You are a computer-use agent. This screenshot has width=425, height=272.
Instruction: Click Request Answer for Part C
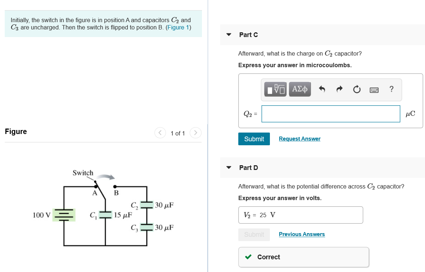[299, 138]
